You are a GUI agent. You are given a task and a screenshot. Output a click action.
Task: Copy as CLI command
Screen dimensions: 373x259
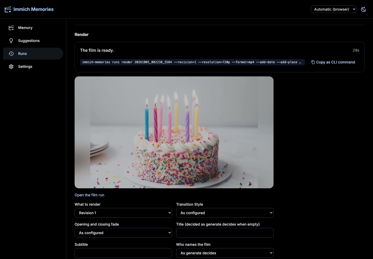(x=333, y=62)
